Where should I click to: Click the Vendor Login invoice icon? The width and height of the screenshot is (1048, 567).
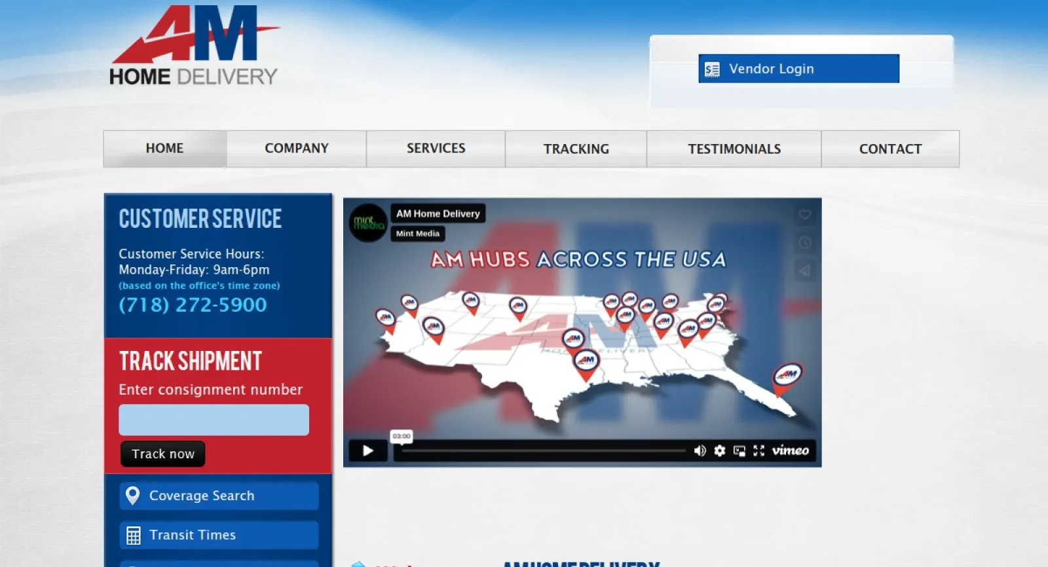[x=712, y=69]
